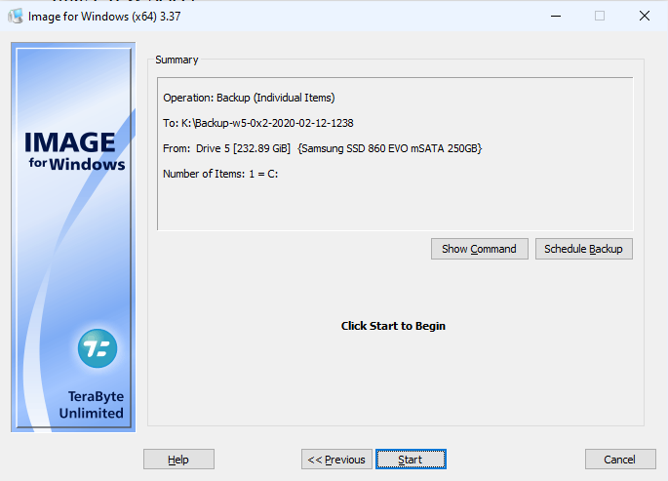
Task: Click the Start button to begin backup
Action: (x=411, y=460)
